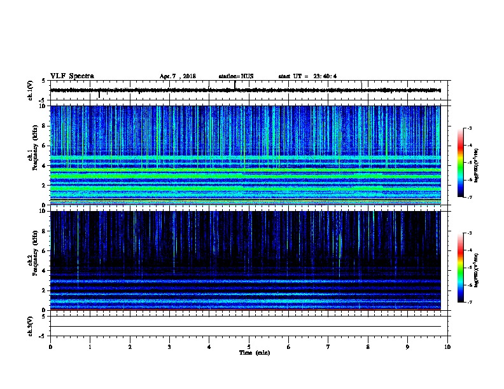Click the colorbar legend label beside ch.2 spectrogram

pos(476,271)
